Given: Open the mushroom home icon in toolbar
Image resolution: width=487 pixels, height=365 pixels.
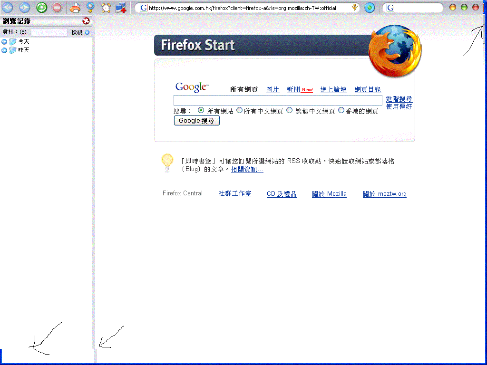Looking at the screenshot, I should 75,8.
